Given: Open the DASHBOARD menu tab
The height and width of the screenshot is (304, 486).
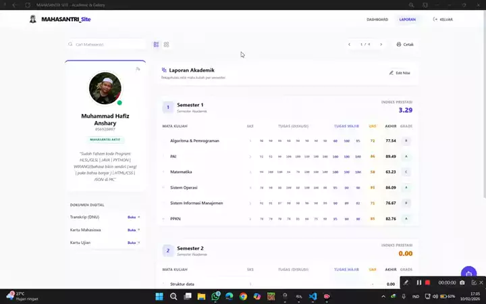Looking at the screenshot, I should click(377, 20).
